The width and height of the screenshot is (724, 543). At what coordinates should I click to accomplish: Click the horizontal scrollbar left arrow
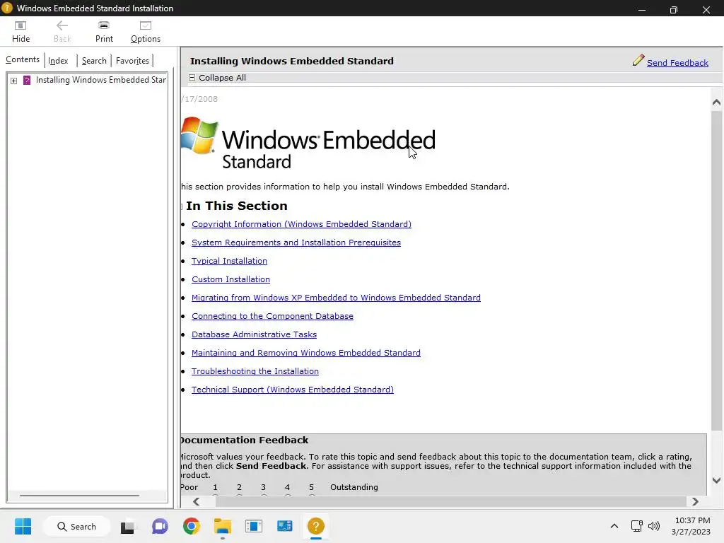(197, 501)
